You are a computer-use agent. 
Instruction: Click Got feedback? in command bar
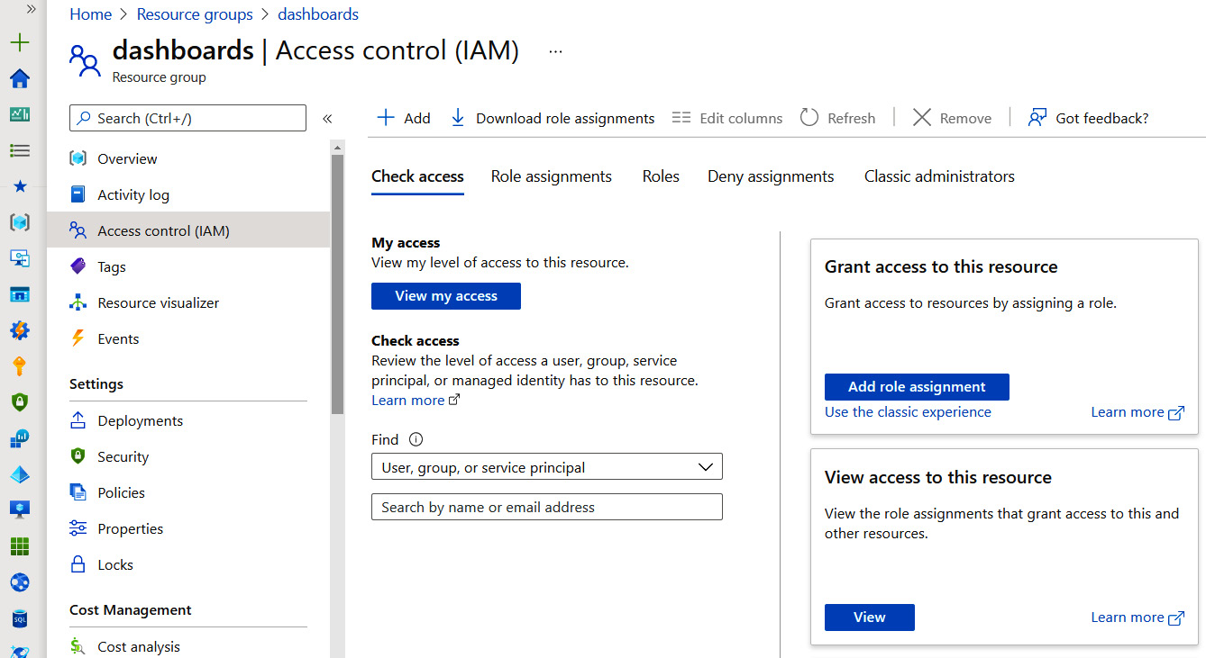1088,118
